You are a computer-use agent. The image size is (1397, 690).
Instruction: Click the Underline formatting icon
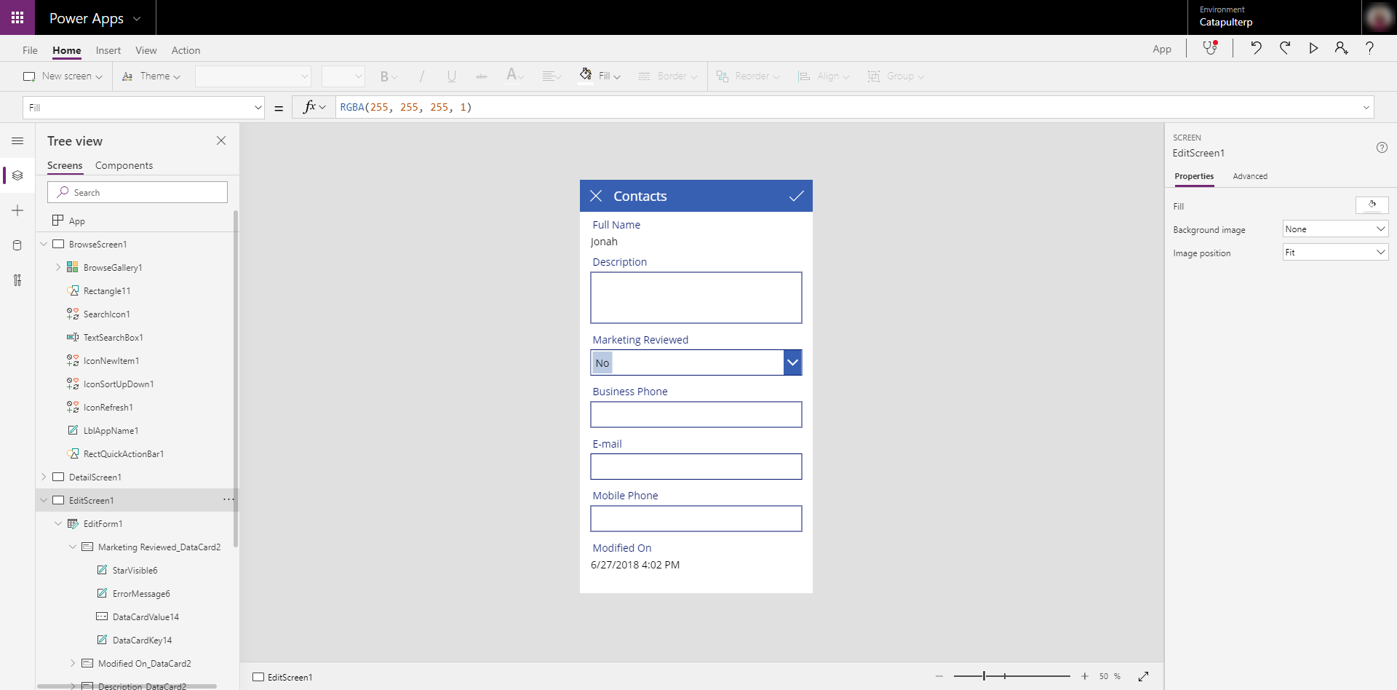click(452, 76)
